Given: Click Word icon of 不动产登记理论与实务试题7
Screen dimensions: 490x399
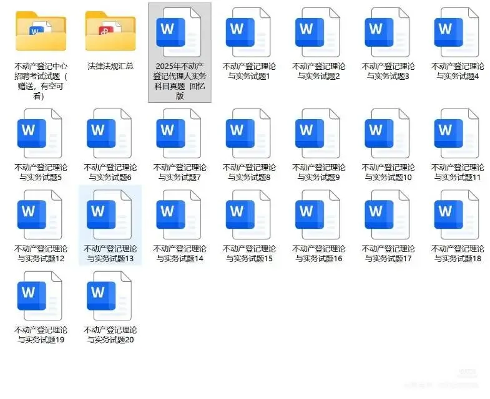Looking at the screenshot, I should [x=179, y=133].
